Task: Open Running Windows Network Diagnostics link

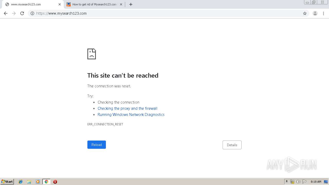Action: point(131,115)
